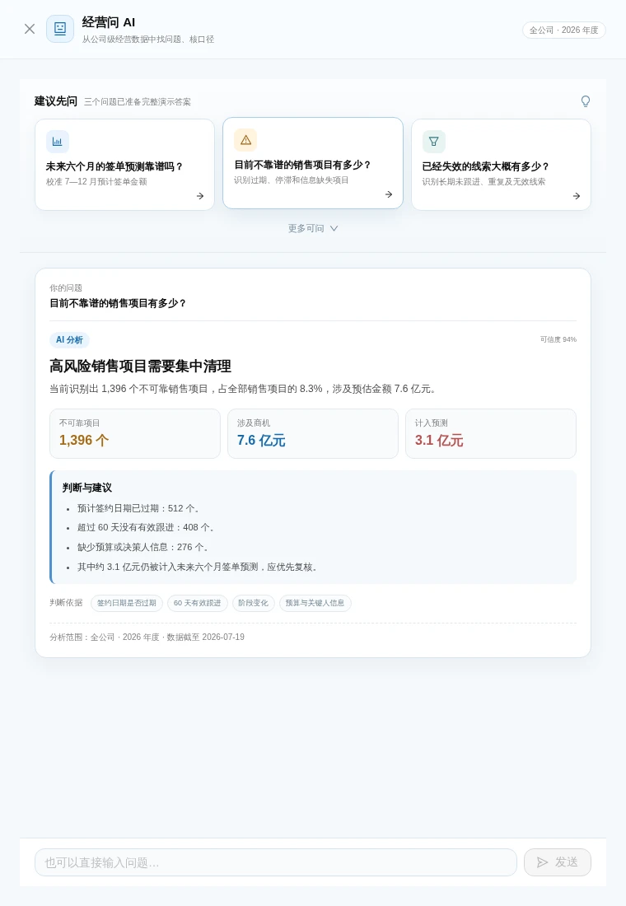Ask 未来六个月的签单预测靠谱吗？

pyautogui.click(x=125, y=165)
